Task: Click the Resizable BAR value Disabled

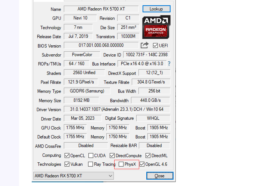Action: pos(155,146)
